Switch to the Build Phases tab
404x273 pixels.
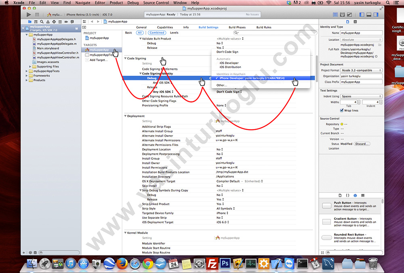(x=237, y=28)
